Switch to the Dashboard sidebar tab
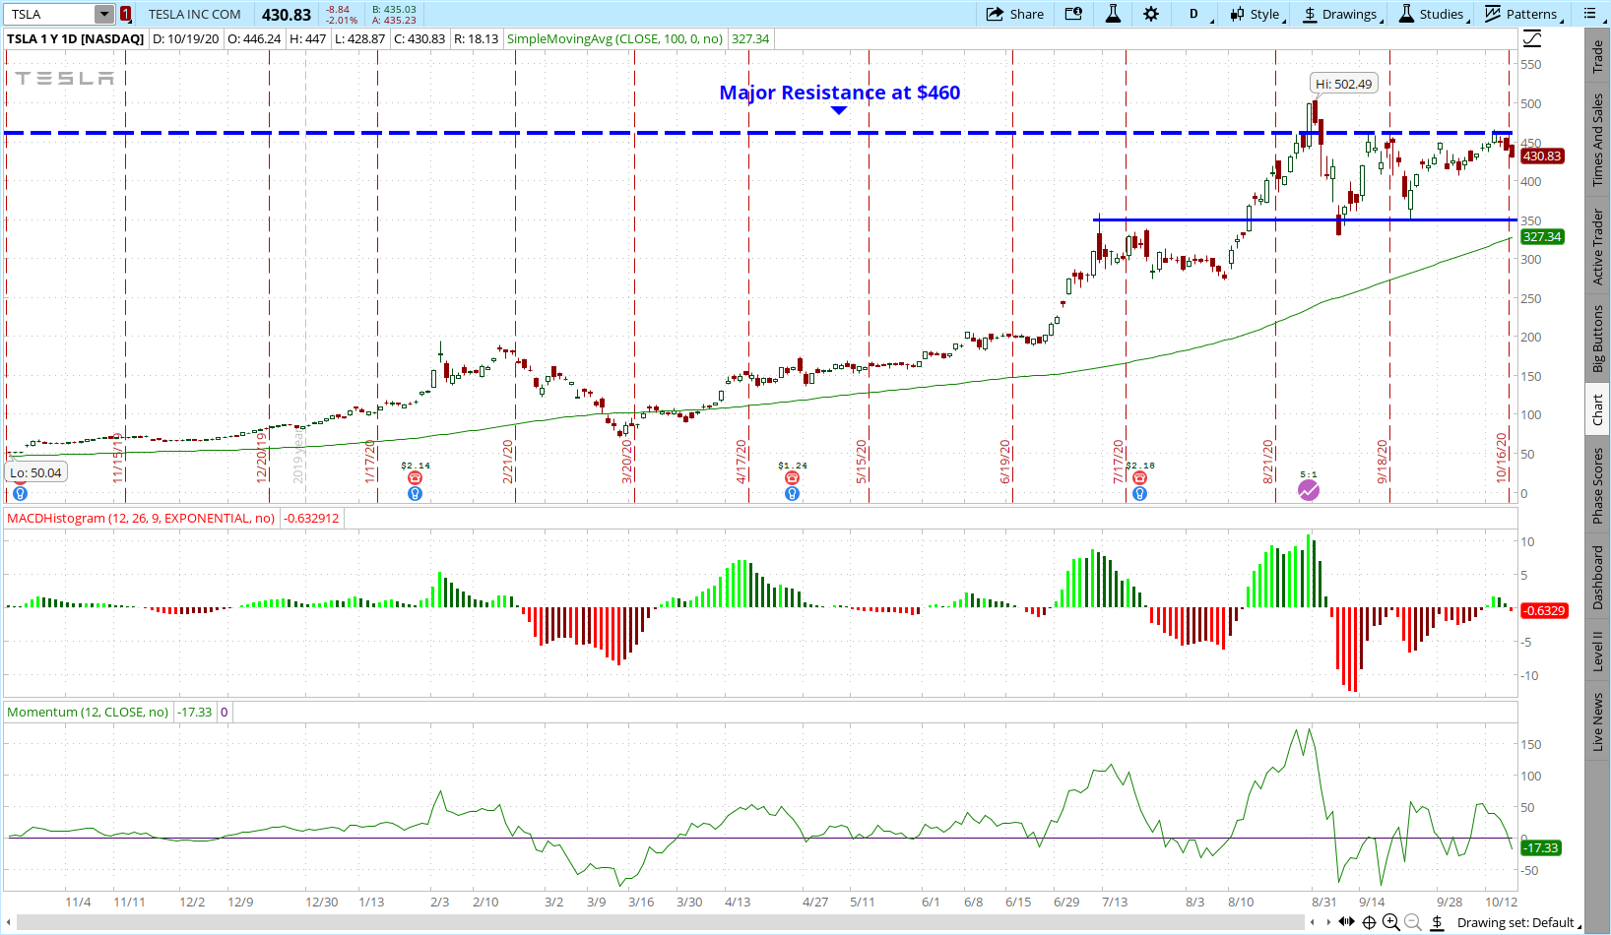Screen dimensions: 1611x935 pos(1597,577)
